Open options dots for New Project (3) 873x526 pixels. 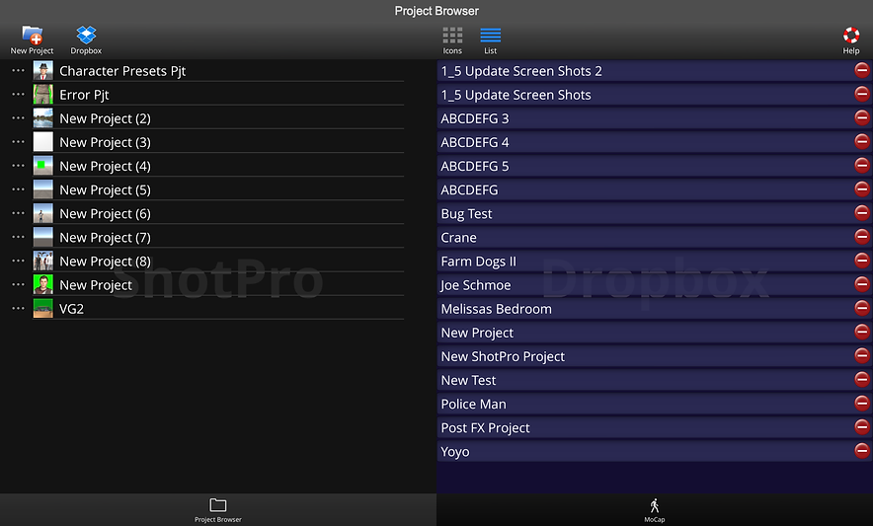19,142
